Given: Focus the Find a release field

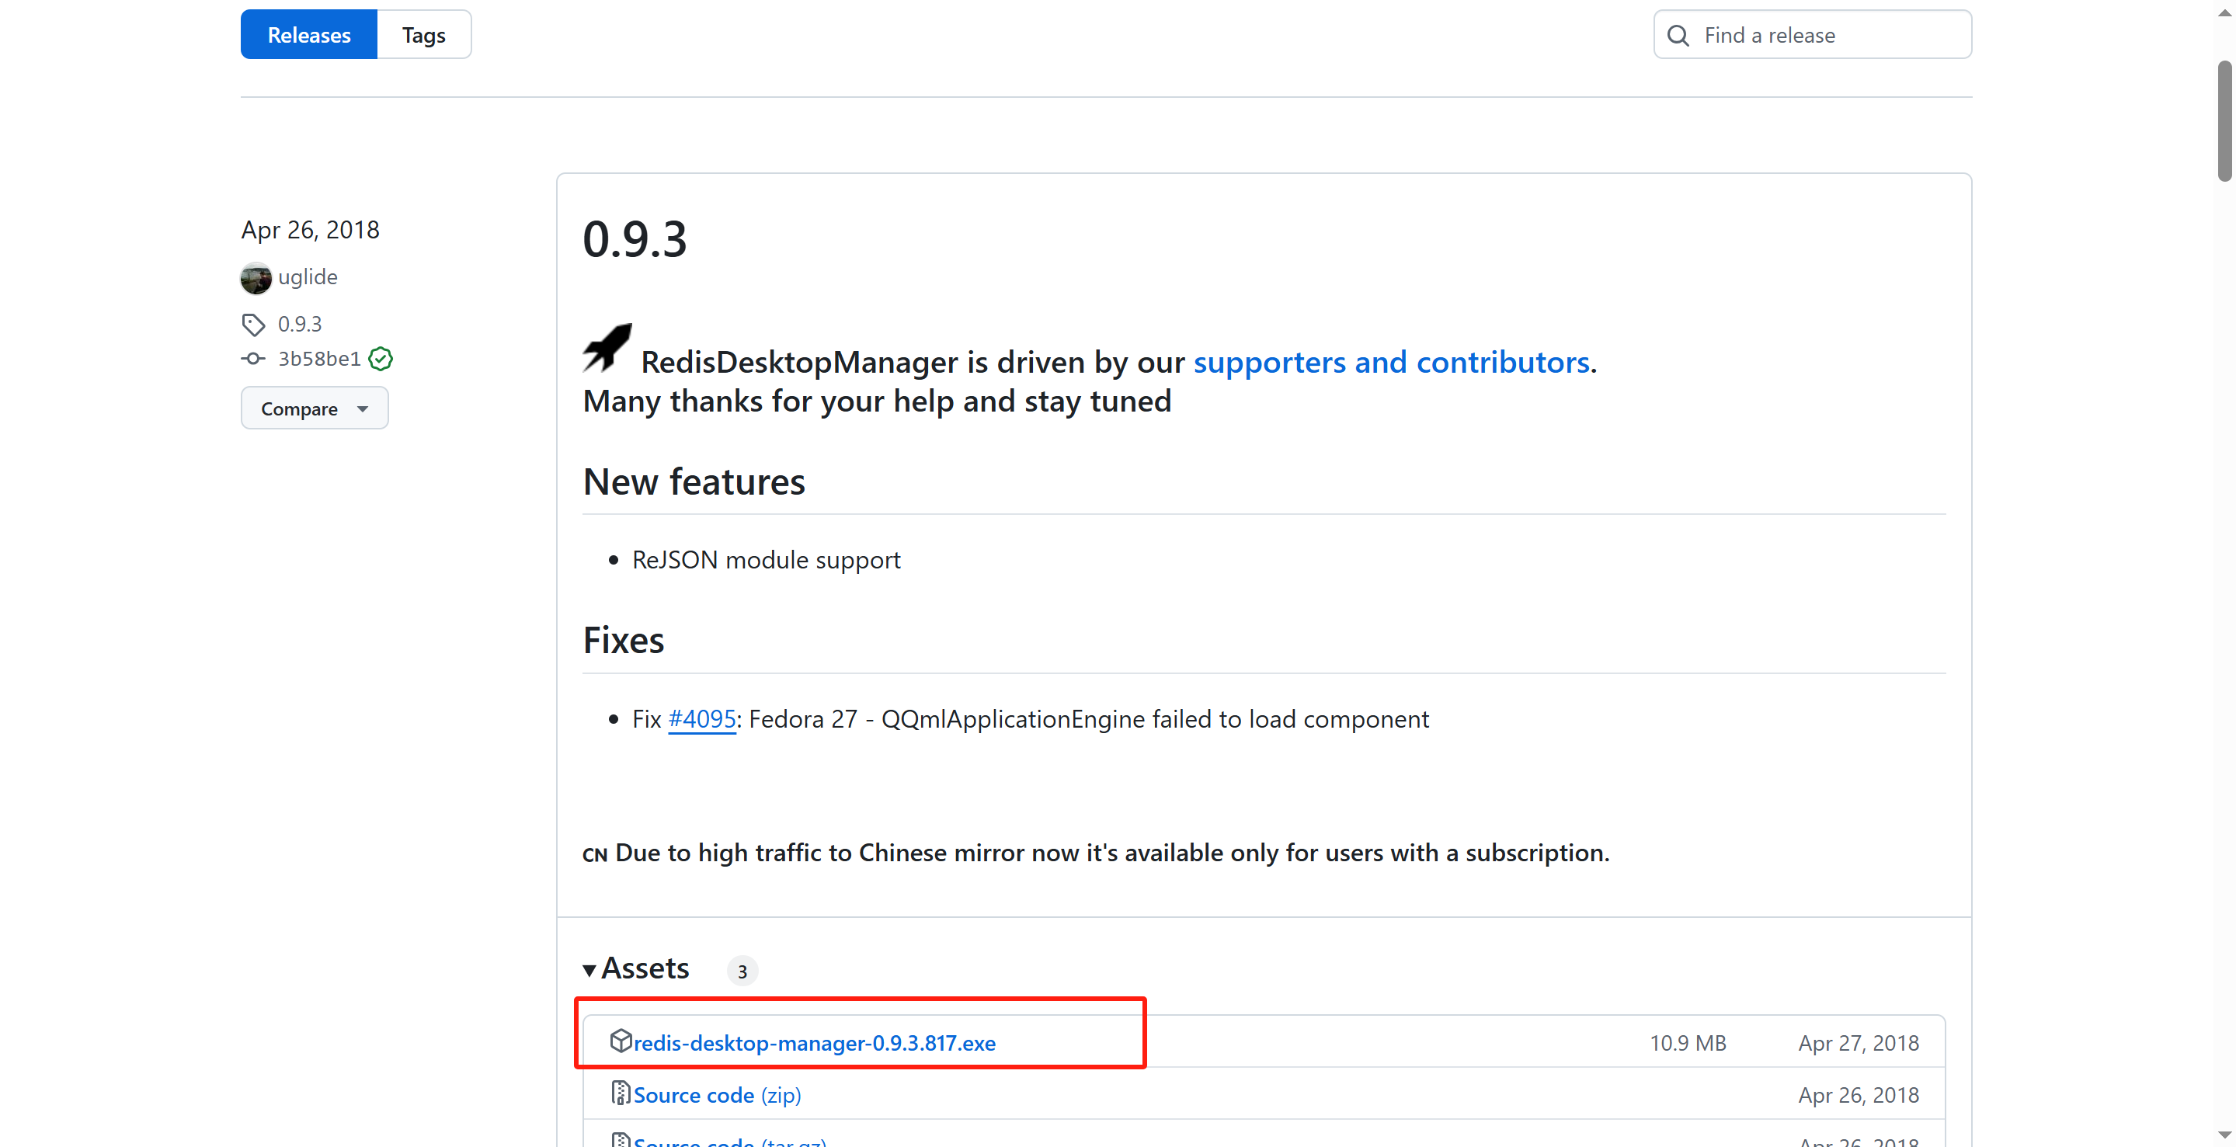Looking at the screenshot, I should 1823,36.
